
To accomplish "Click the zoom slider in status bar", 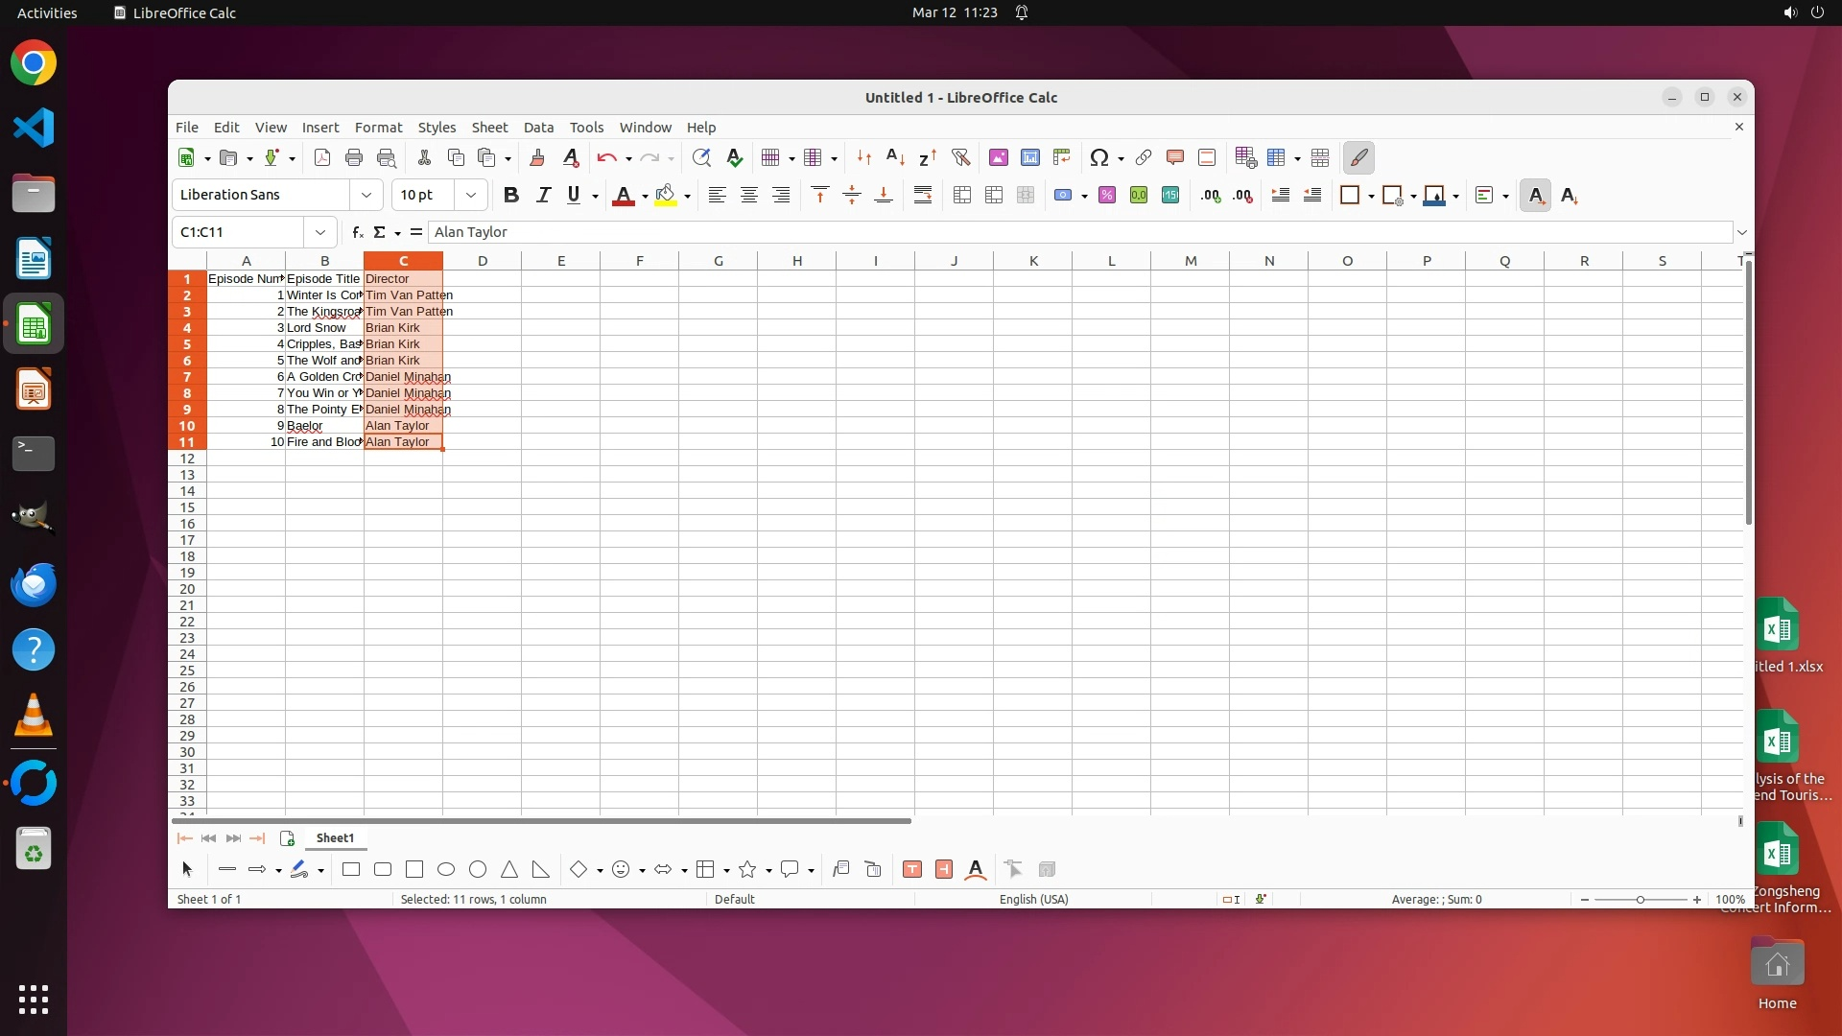I will click(1641, 900).
